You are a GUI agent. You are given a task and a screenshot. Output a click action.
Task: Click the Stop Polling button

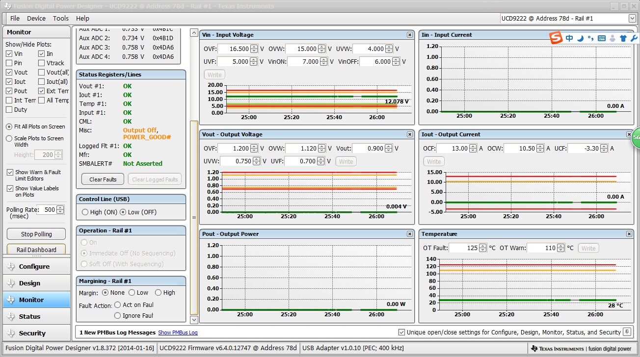point(36,234)
